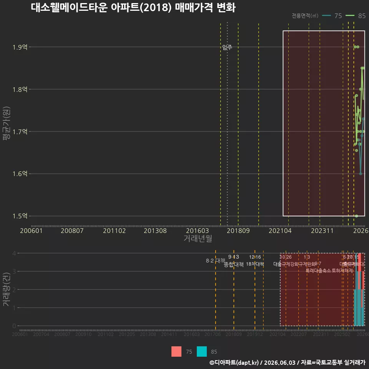Click the 토허제해제 annotation label
Viewport: 369px width, 369px height.
click(x=342, y=271)
